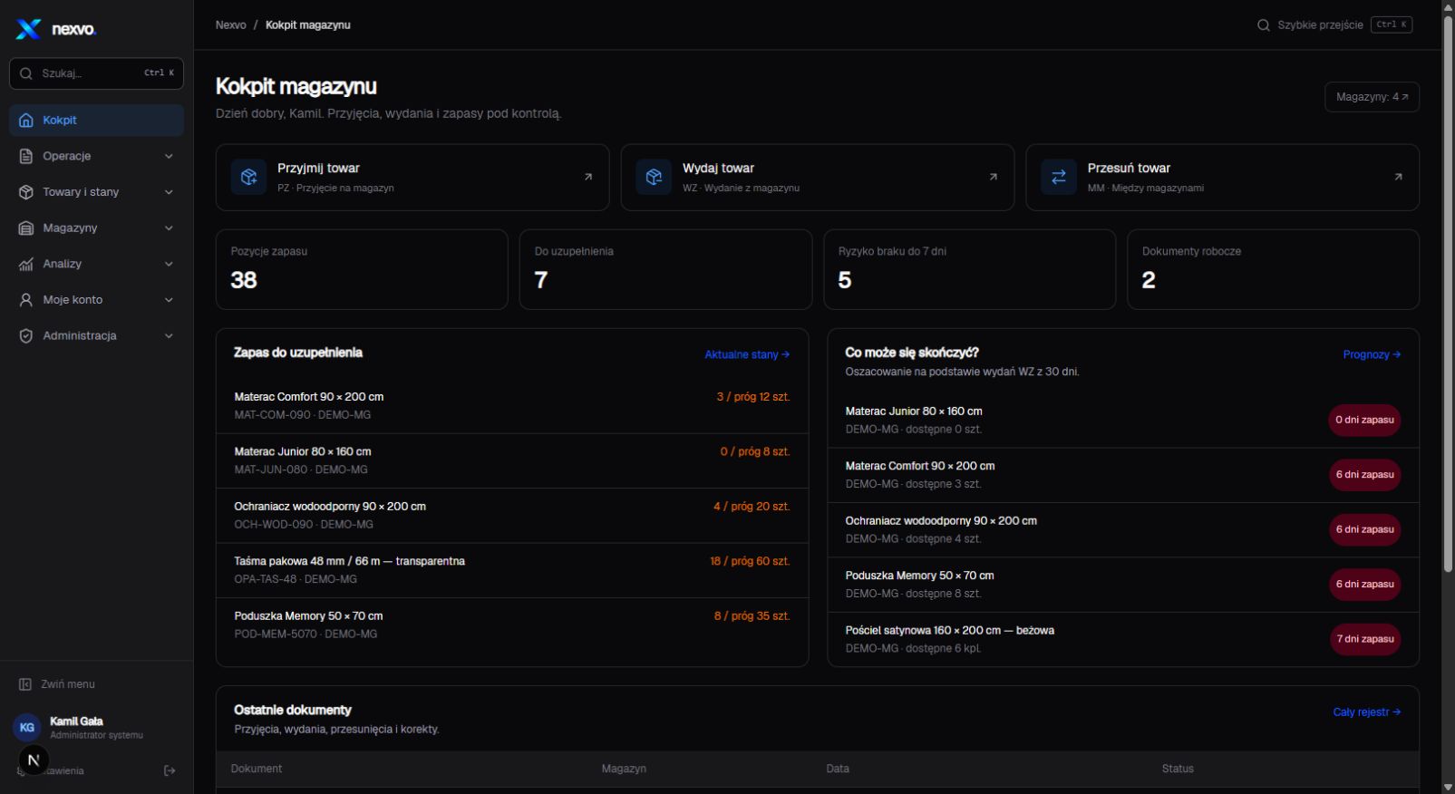The width and height of the screenshot is (1455, 794).
Task: Click the Magazyny warehouse icon
Action: pos(26,228)
